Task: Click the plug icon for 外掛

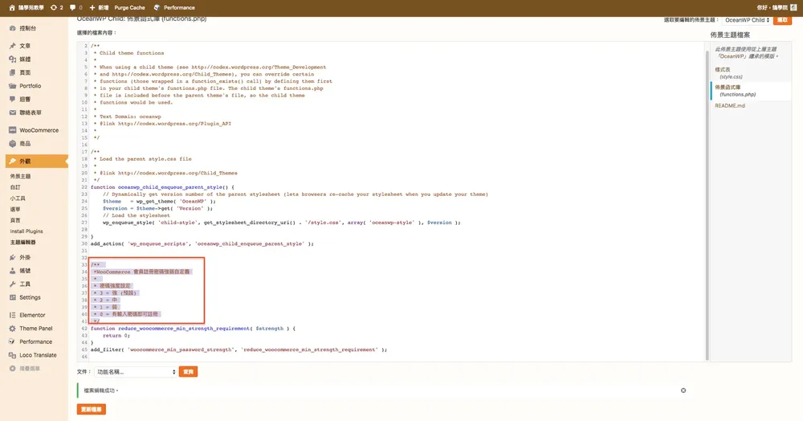Action: coord(12,258)
